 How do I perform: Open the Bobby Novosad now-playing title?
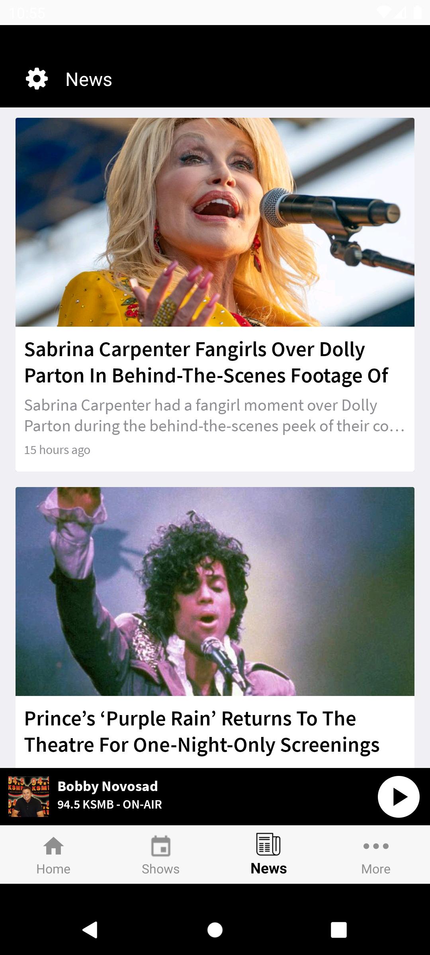(107, 786)
